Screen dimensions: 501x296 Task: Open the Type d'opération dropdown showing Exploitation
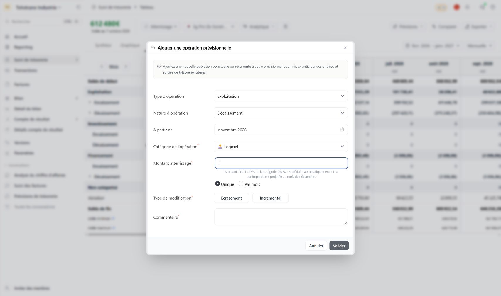[x=281, y=96]
